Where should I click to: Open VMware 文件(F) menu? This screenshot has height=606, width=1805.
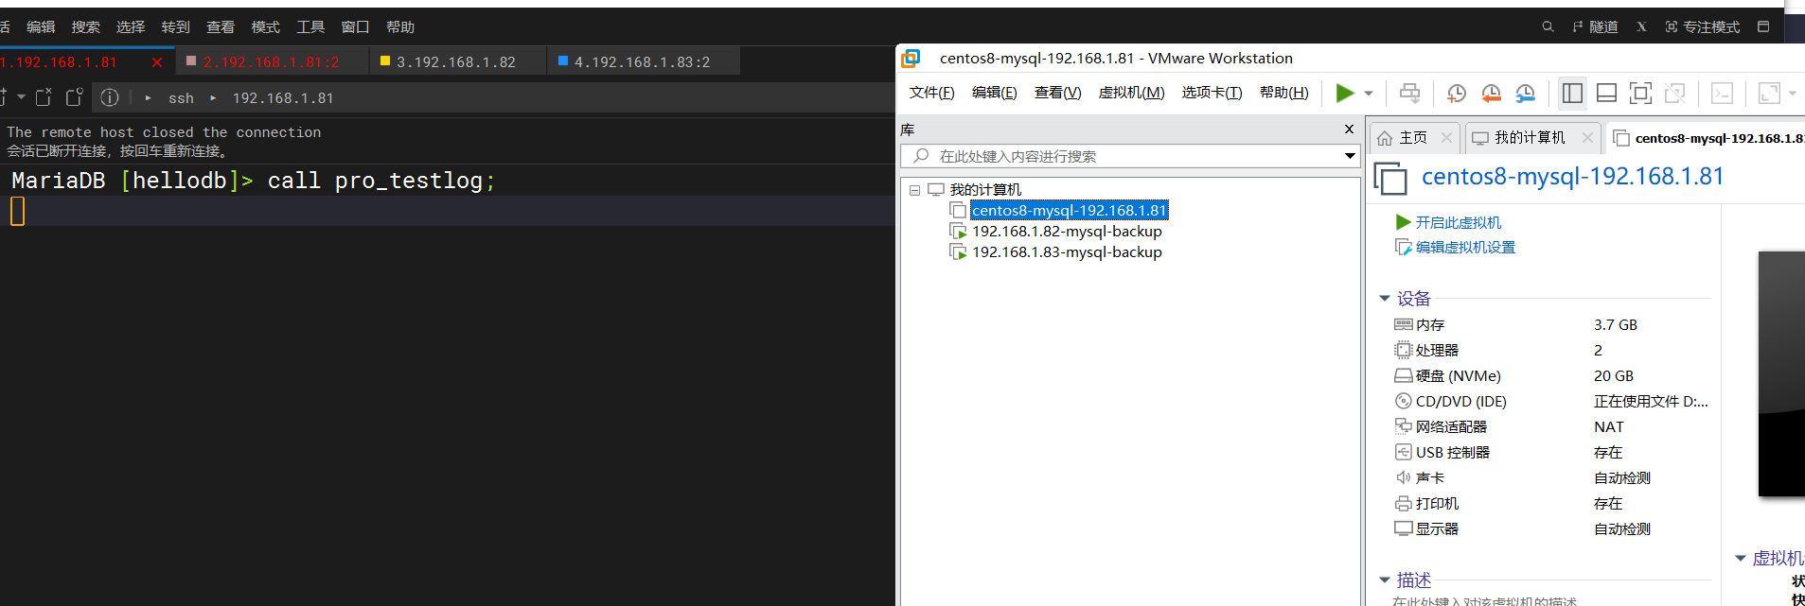932,93
